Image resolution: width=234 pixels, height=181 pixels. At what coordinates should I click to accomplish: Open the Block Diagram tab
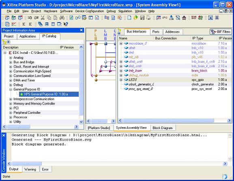coord(163,128)
